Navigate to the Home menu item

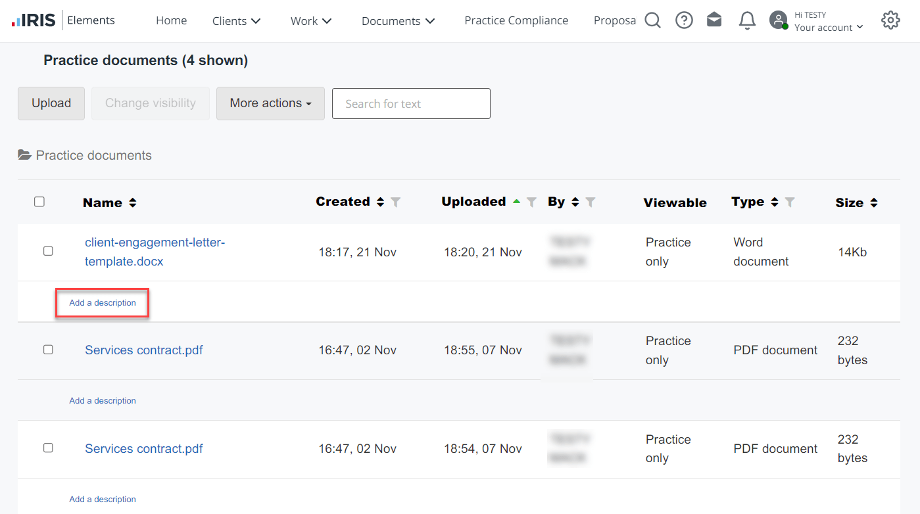pos(172,21)
